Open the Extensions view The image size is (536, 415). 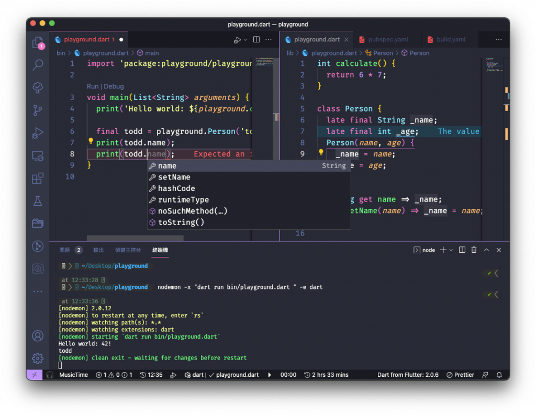click(x=38, y=178)
